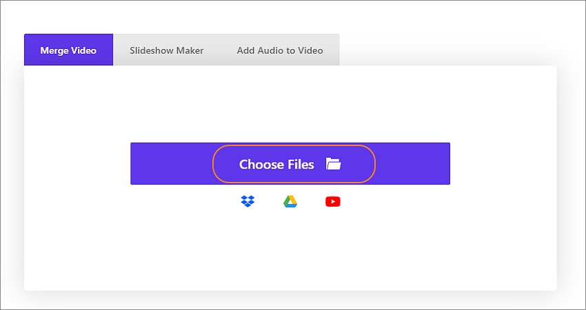Go to the gray Slideshow Maker tab
This screenshot has height=310, width=586.
click(x=167, y=50)
